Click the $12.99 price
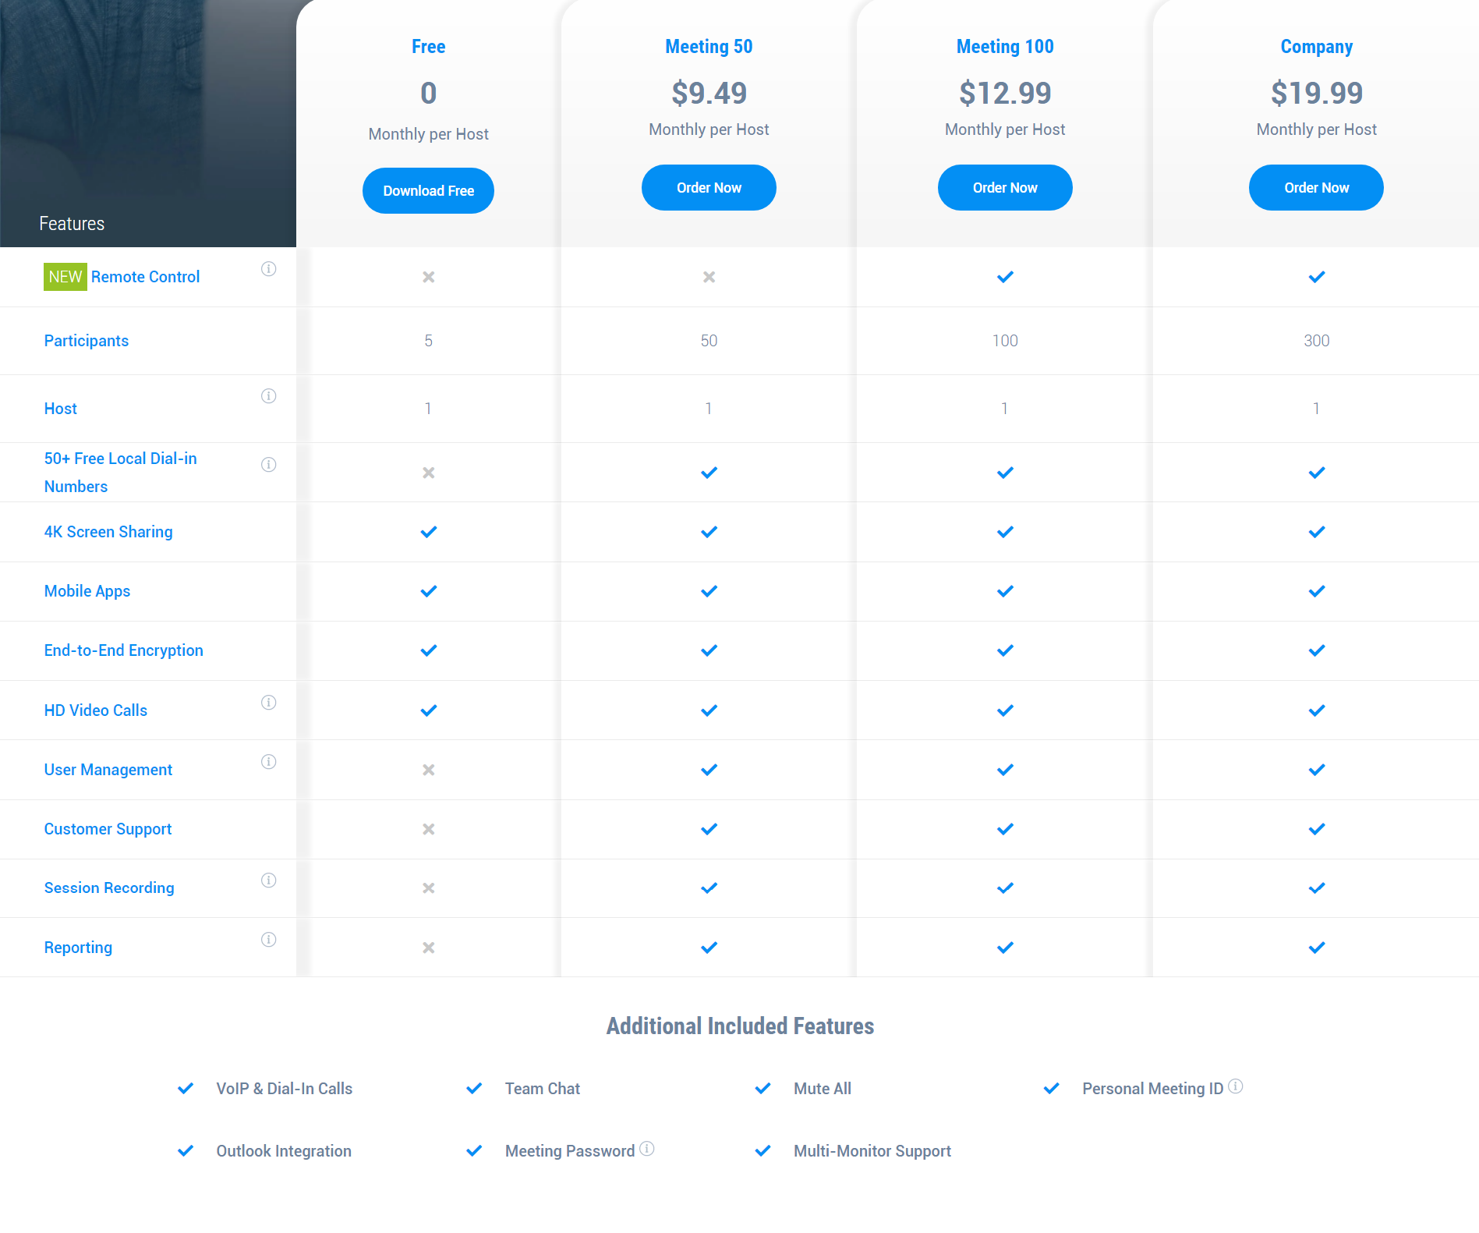 (1005, 94)
